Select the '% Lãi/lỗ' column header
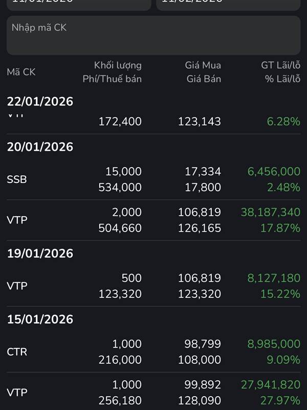 (282, 79)
